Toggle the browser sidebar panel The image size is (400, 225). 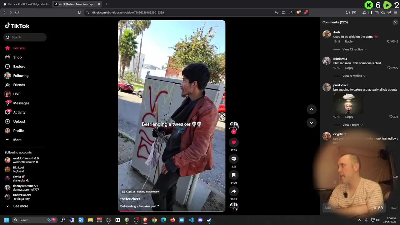click(x=370, y=12)
